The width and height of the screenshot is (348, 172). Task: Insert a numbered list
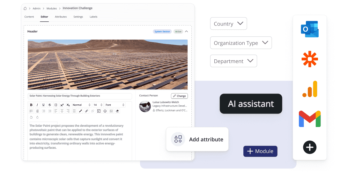coord(37,111)
